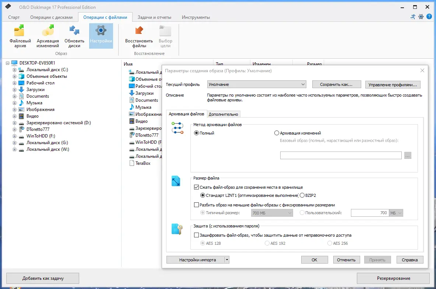Expand the Загрузки tree node
This screenshot has width=436, height=289.
coord(14,90)
